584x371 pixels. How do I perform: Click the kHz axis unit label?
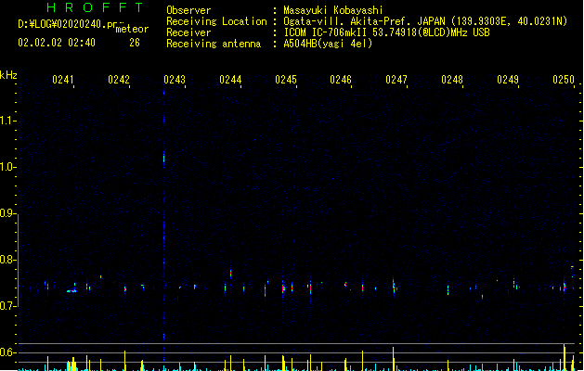8,75
